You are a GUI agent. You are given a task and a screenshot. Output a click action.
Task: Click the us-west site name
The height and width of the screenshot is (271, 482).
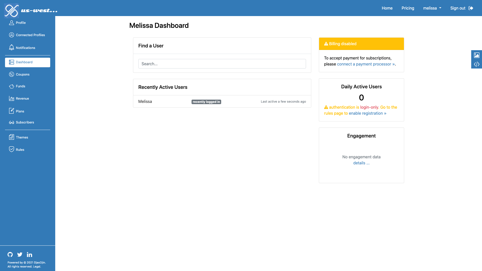tap(39, 11)
